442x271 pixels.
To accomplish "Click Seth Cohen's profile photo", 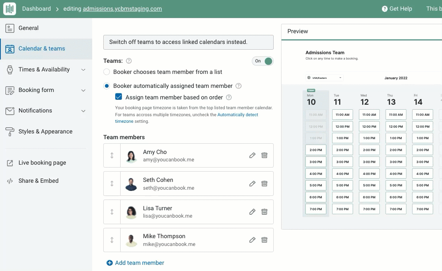I will 131,184.
